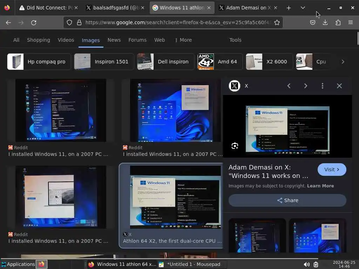Open the Tools options
The image size is (359, 269).
click(x=235, y=40)
